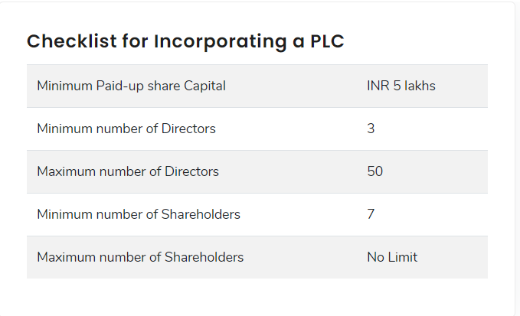
Task: Click the value 50 for maximum directors
Action: click(374, 171)
